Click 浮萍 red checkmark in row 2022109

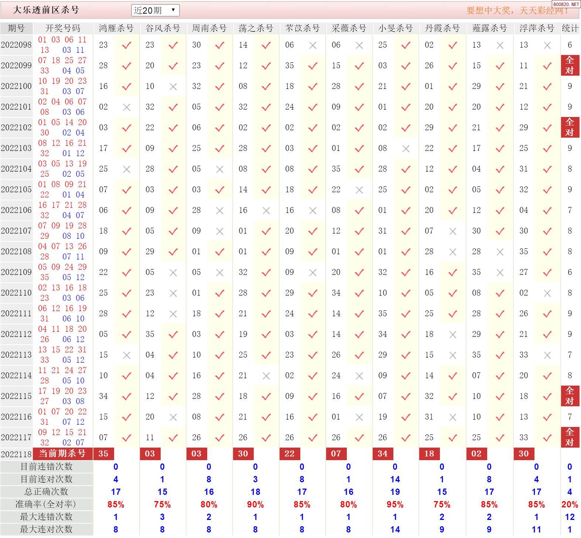coord(547,272)
